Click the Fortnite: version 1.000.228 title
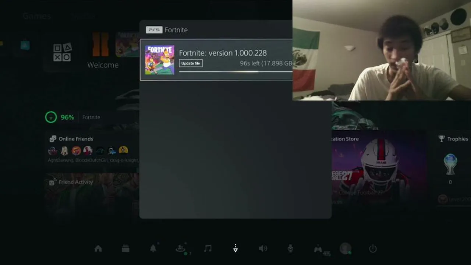This screenshot has height=265, width=471. point(223,53)
